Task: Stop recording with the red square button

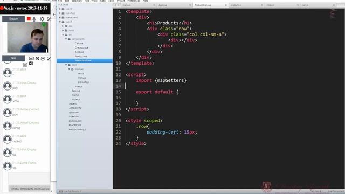Action: coord(29,19)
